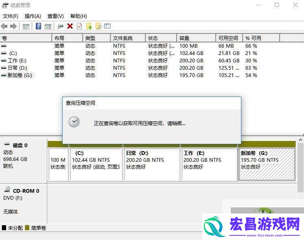Sort by the 文件系统 column header
Viewport: 304px width, 240px height.
point(128,38)
